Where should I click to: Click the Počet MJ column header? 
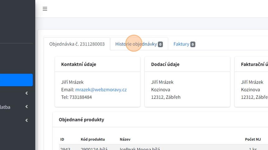click(x=253, y=139)
